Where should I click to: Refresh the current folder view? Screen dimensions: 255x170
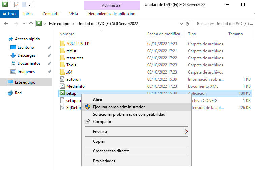click(187, 24)
